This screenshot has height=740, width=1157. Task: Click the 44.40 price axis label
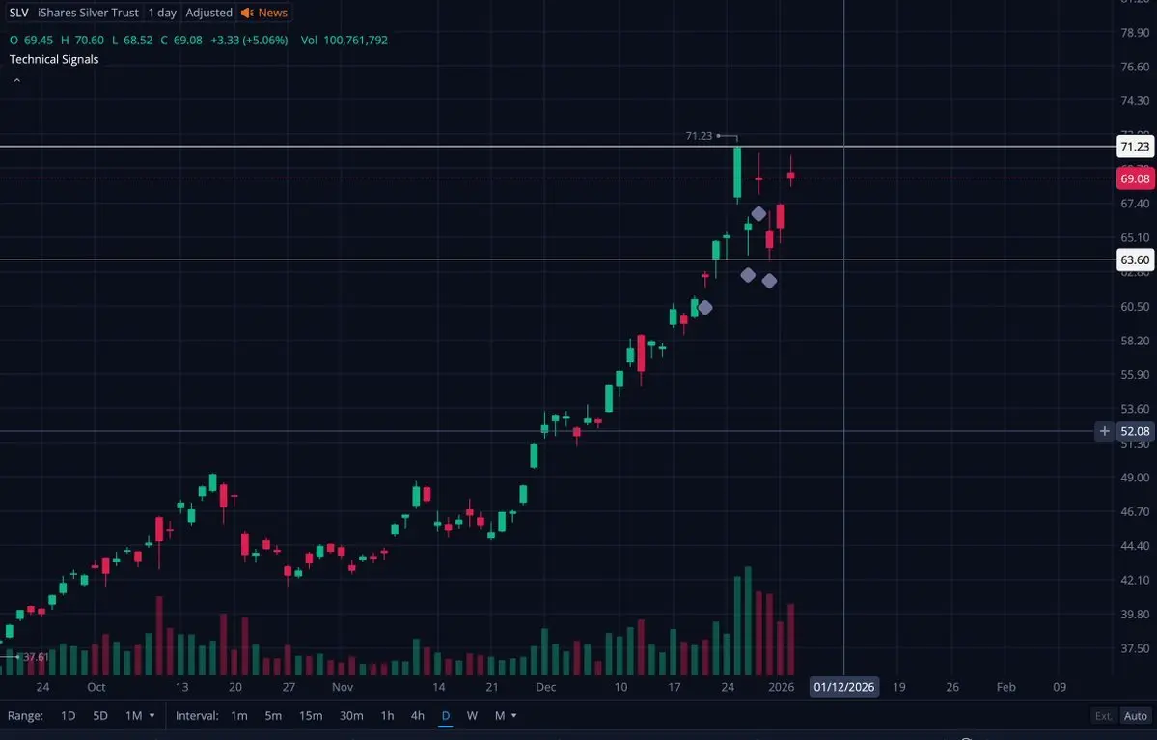(1135, 546)
